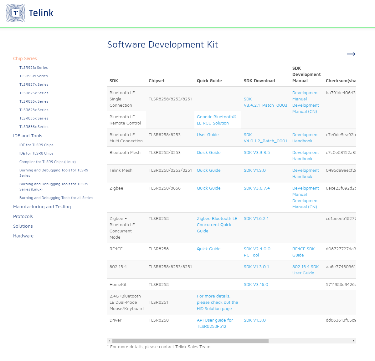
Task: Open API User guide for TLSR8258F512
Action: tap(215, 323)
